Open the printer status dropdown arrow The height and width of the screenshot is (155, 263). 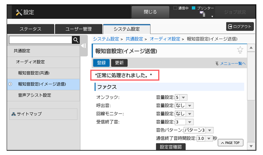[212, 16]
